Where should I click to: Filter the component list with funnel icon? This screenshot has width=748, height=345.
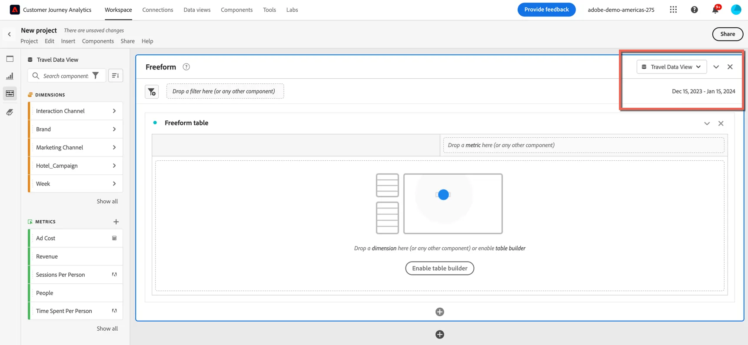click(x=96, y=76)
